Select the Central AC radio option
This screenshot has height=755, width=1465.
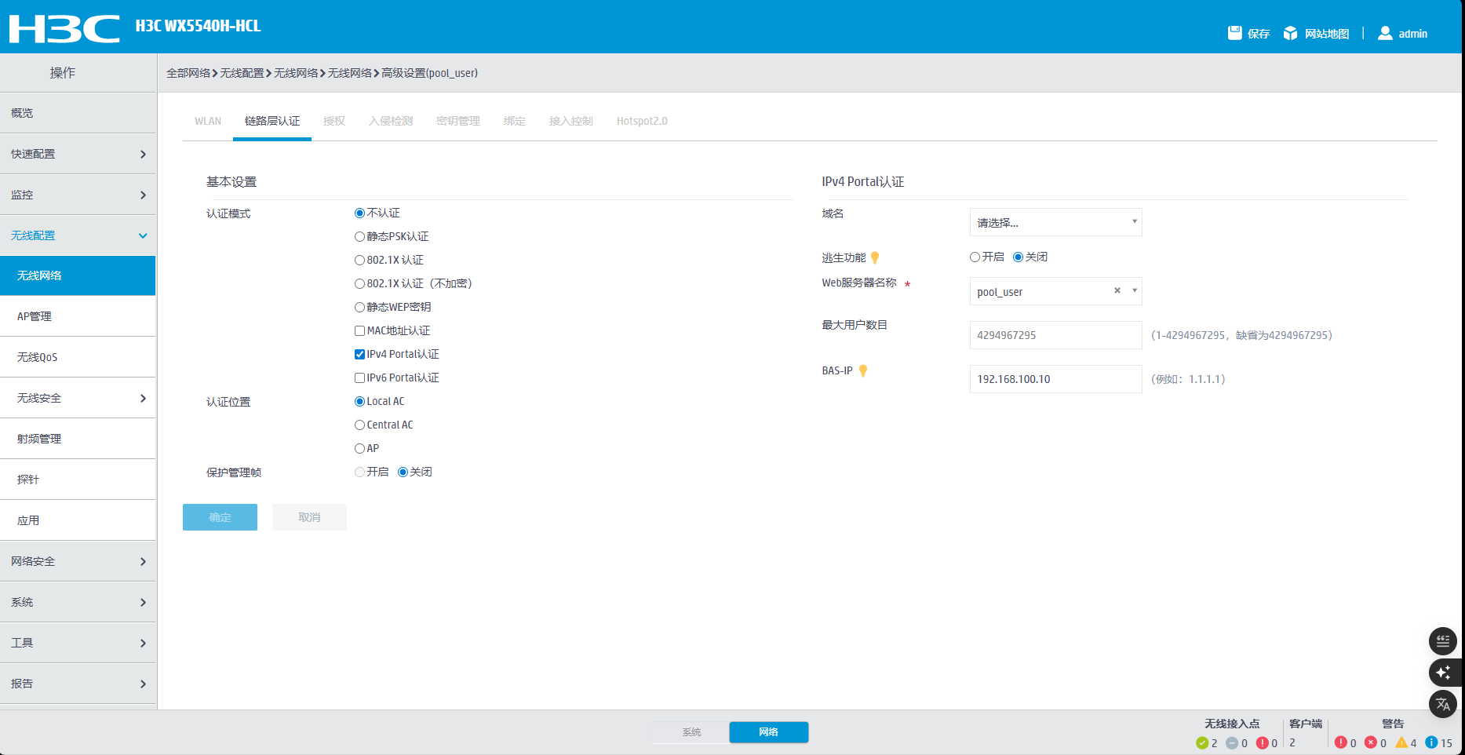coord(359,425)
